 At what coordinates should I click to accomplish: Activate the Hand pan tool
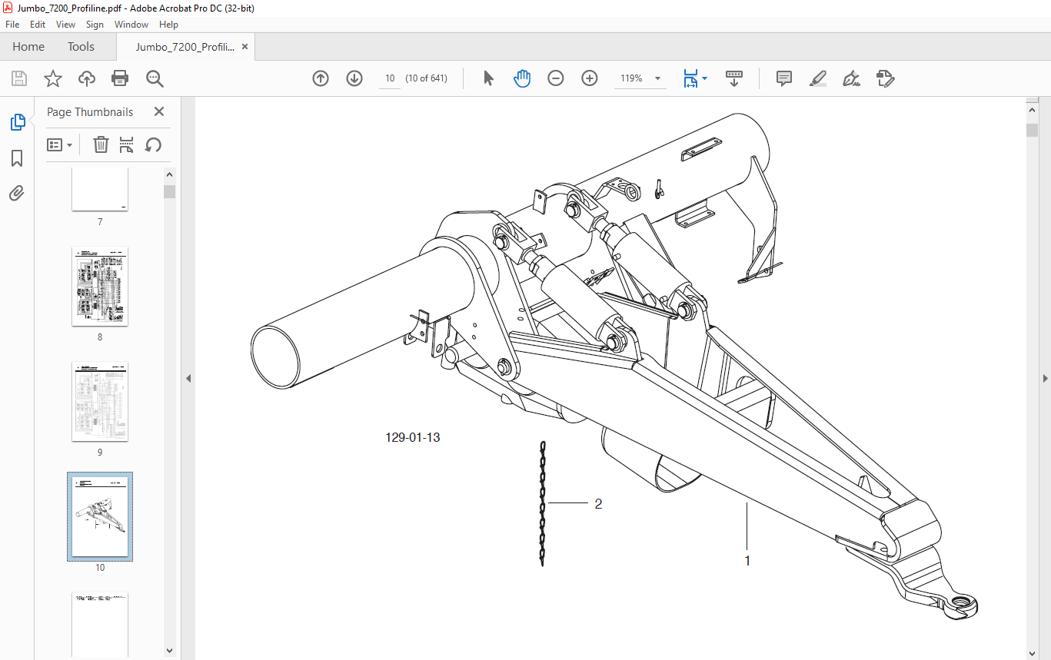click(522, 78)
